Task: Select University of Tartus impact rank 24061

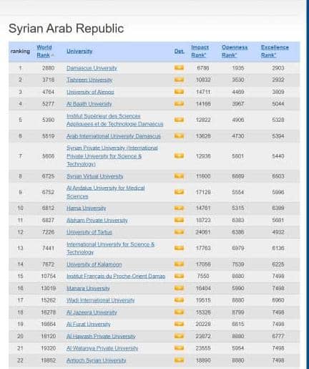Action: click(203, 232)
